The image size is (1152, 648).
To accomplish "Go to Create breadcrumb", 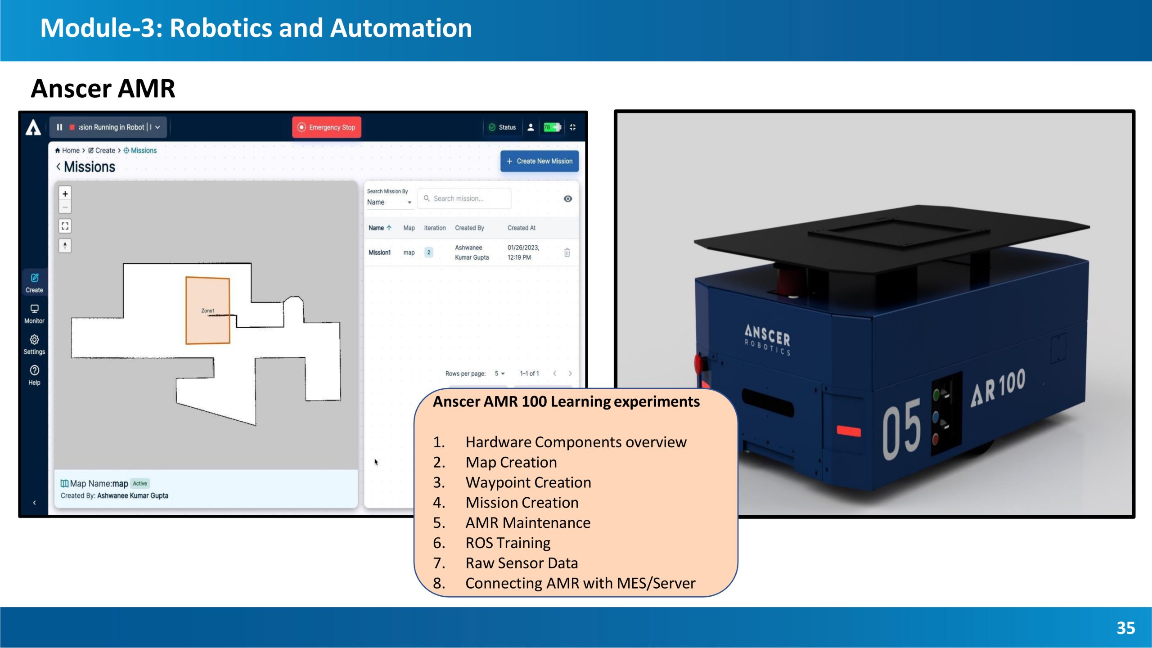I will [102, 150].
